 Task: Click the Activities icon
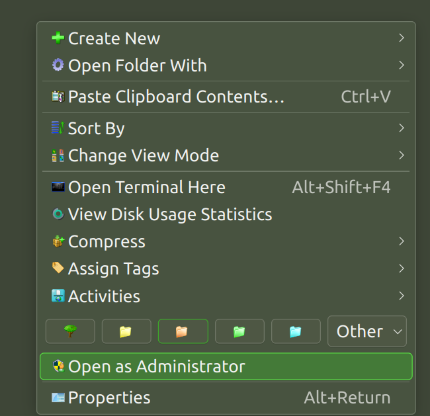tap(58, 296)
